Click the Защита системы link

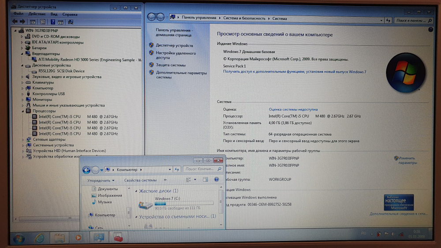[171, 65]
